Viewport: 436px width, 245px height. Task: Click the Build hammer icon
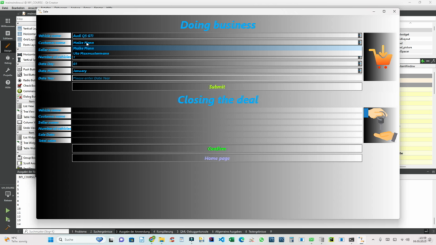point(7,228)
